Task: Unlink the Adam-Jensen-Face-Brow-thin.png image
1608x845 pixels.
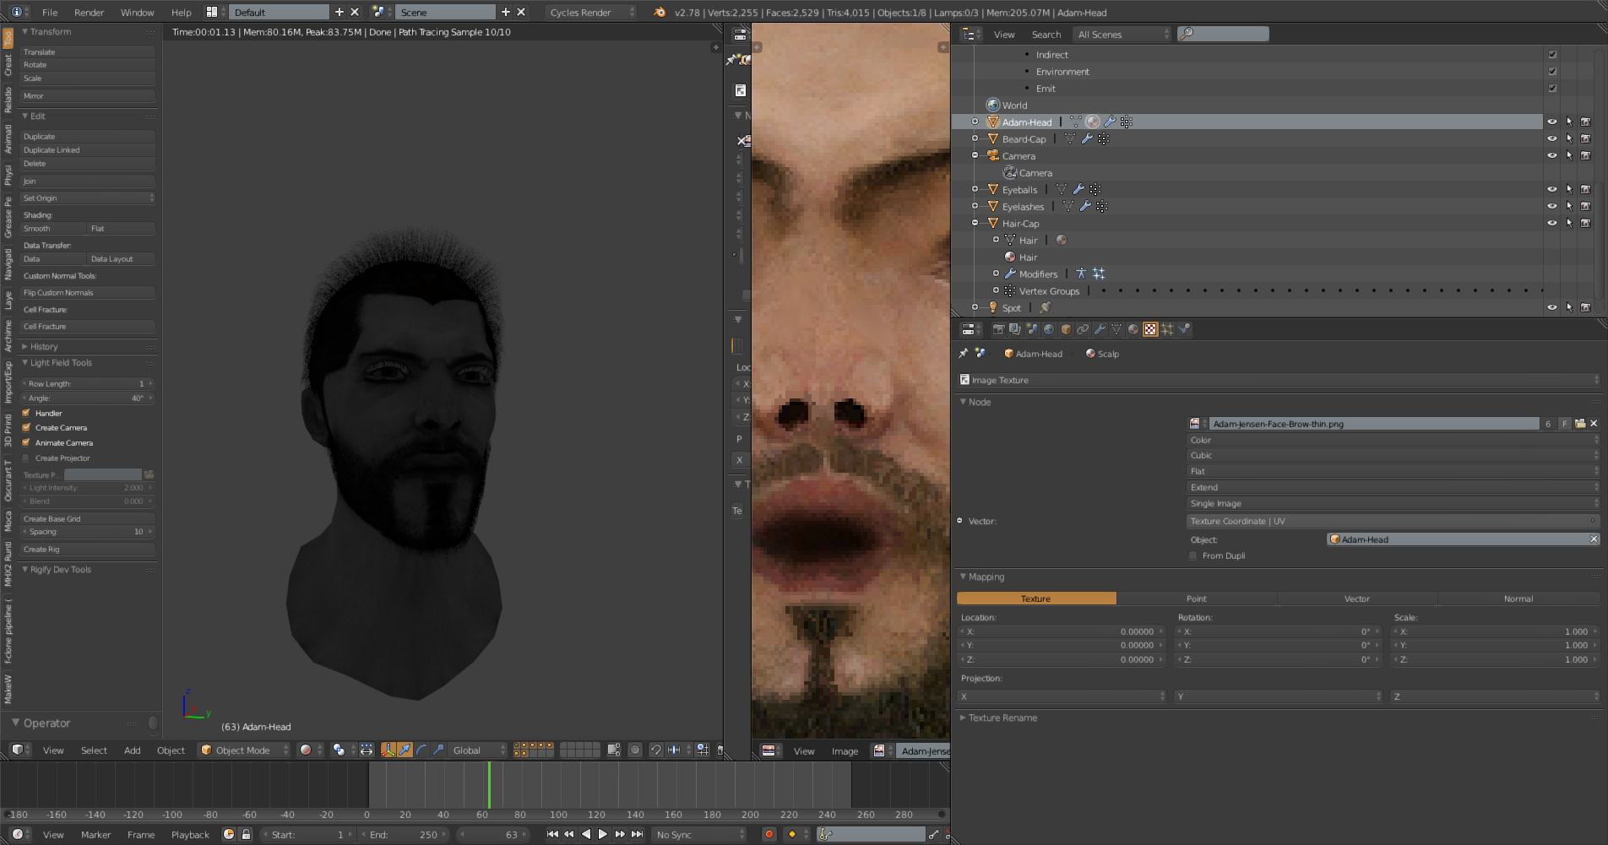Action: 1594,424
